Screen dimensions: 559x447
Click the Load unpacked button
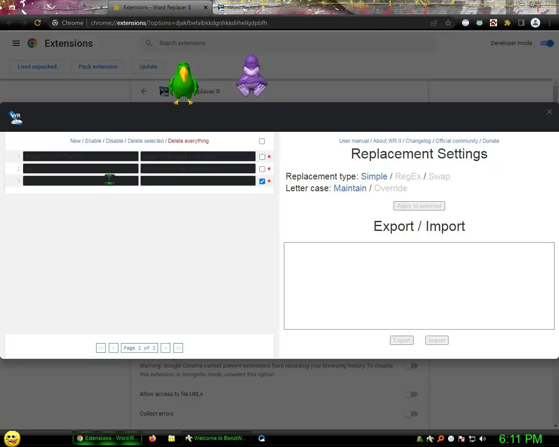point(37,66)
